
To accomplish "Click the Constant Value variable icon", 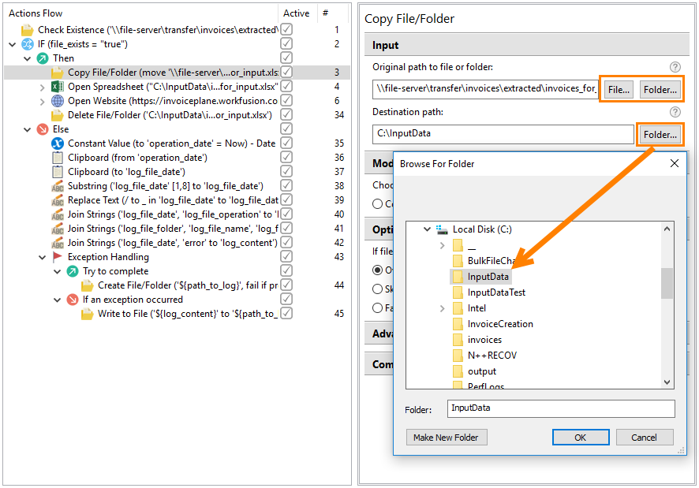I will click(57, 143).
